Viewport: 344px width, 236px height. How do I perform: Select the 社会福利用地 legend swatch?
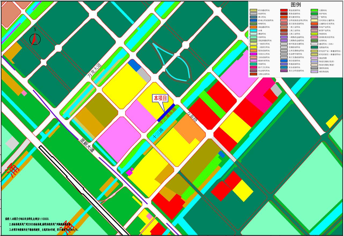(x=253, y=71)
